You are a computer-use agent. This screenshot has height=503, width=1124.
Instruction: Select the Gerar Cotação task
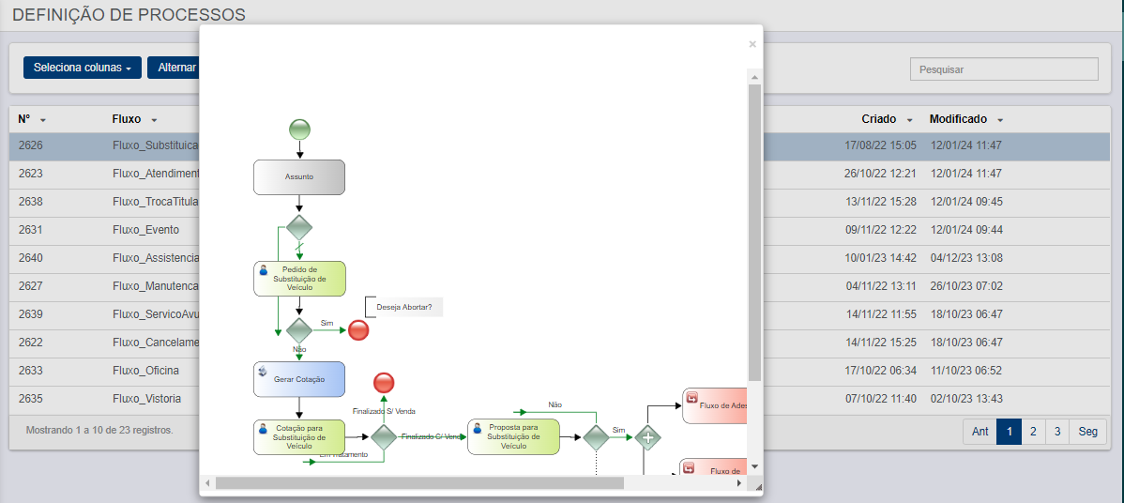[x=299, y=379]
